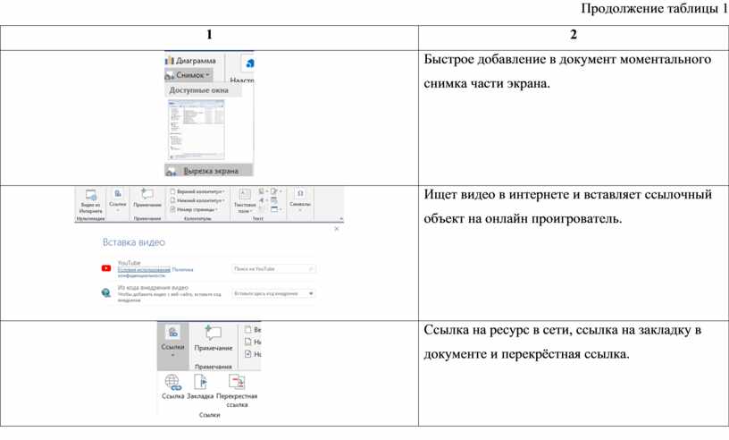Click the Текст group label
The image size is (729, 440).
[x=258, y=218]
